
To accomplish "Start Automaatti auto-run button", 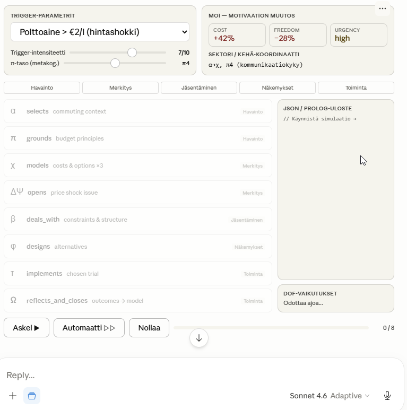I will coord(89,328).
